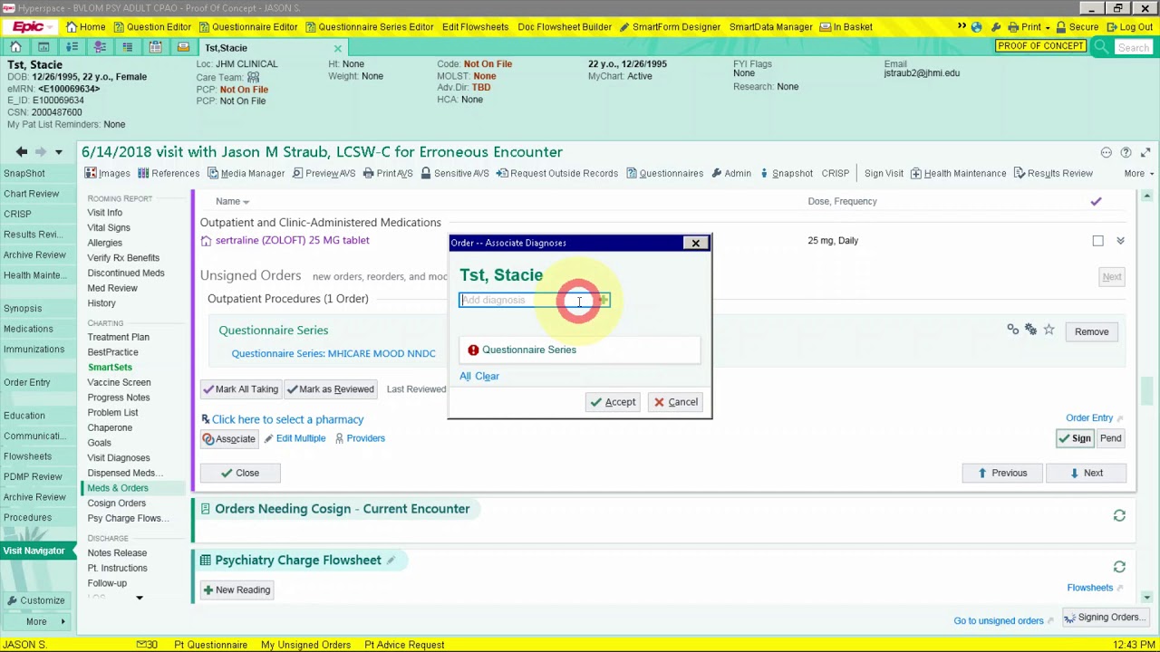
Task: Go forward with the right arrow
Action: coord(42,152)
